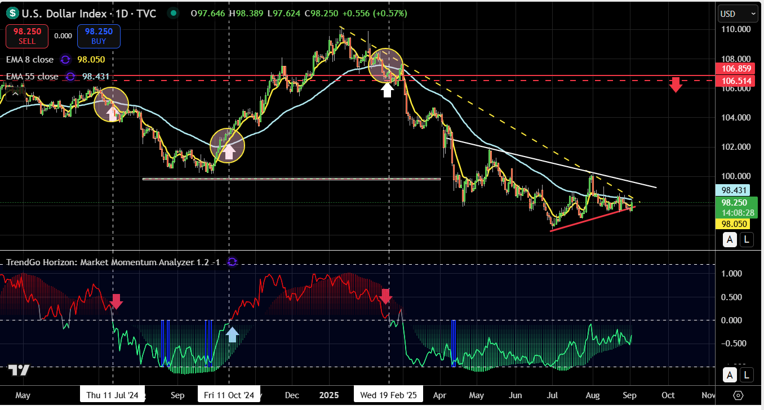Open chart settings hexagon gear icon
The width and height of the screenshot is (764, 410).
[739, 395]
